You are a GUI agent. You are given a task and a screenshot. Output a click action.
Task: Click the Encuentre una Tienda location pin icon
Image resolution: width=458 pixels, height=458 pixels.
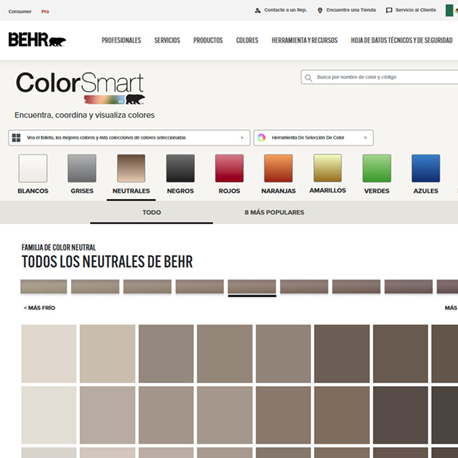320,11
